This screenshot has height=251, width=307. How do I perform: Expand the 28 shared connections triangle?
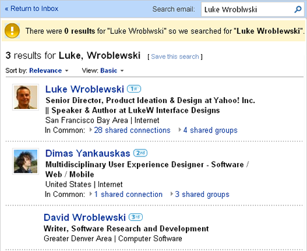(x=91, y=130)
